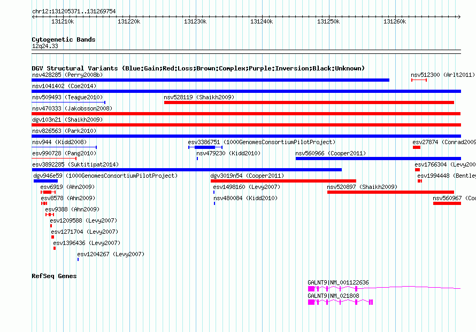Click the Cytogenetic Bands track title
This screenshot has height=332, width=476.
click(x=64, y=39)
